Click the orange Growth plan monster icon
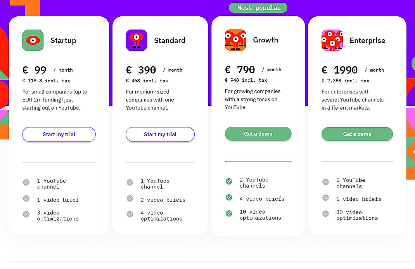415x269 pixels. click(x=236, y=40)
